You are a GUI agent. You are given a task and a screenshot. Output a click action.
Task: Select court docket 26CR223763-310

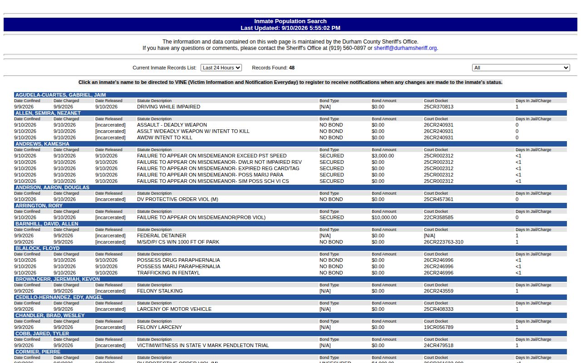tap(443, 242)
